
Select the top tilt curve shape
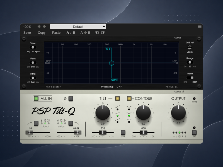click(117, 109)
